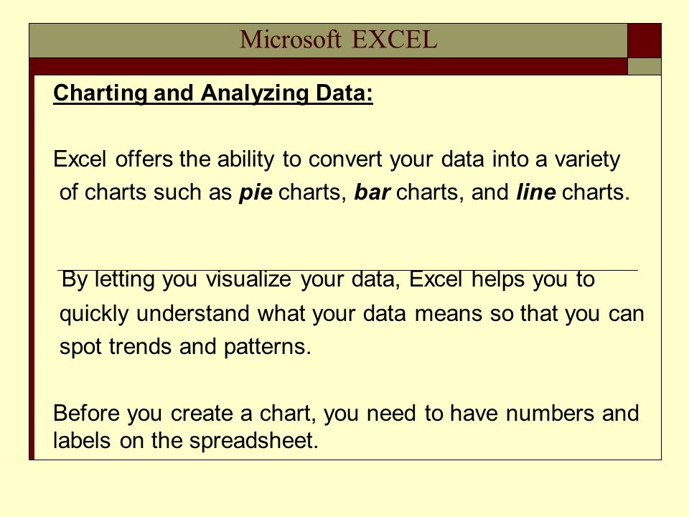The height and width of the screenshot is (517, 689).
Task: Click the Microsoft EXCEL slide title
Action: [338, 39]
